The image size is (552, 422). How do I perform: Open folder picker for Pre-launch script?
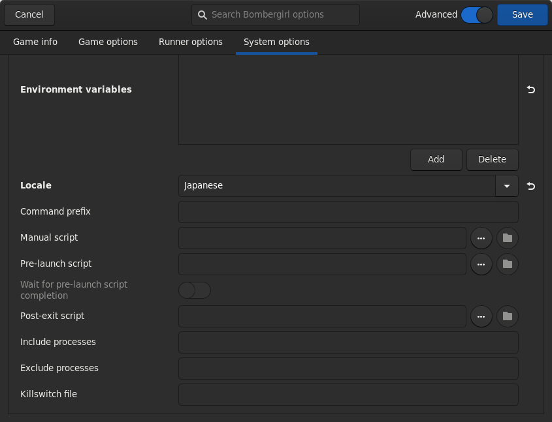click(x=508, y=264)
